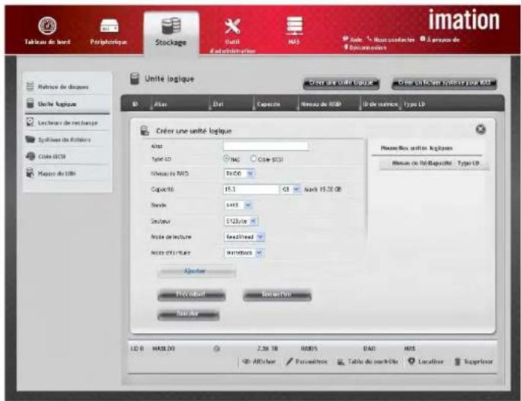521x401 pixels.
Task: Click the status icon of LD 0 row
Action: point(216,348)
